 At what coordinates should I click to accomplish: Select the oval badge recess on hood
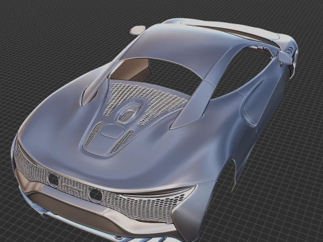pyautogui.click(x=112, y=131)
